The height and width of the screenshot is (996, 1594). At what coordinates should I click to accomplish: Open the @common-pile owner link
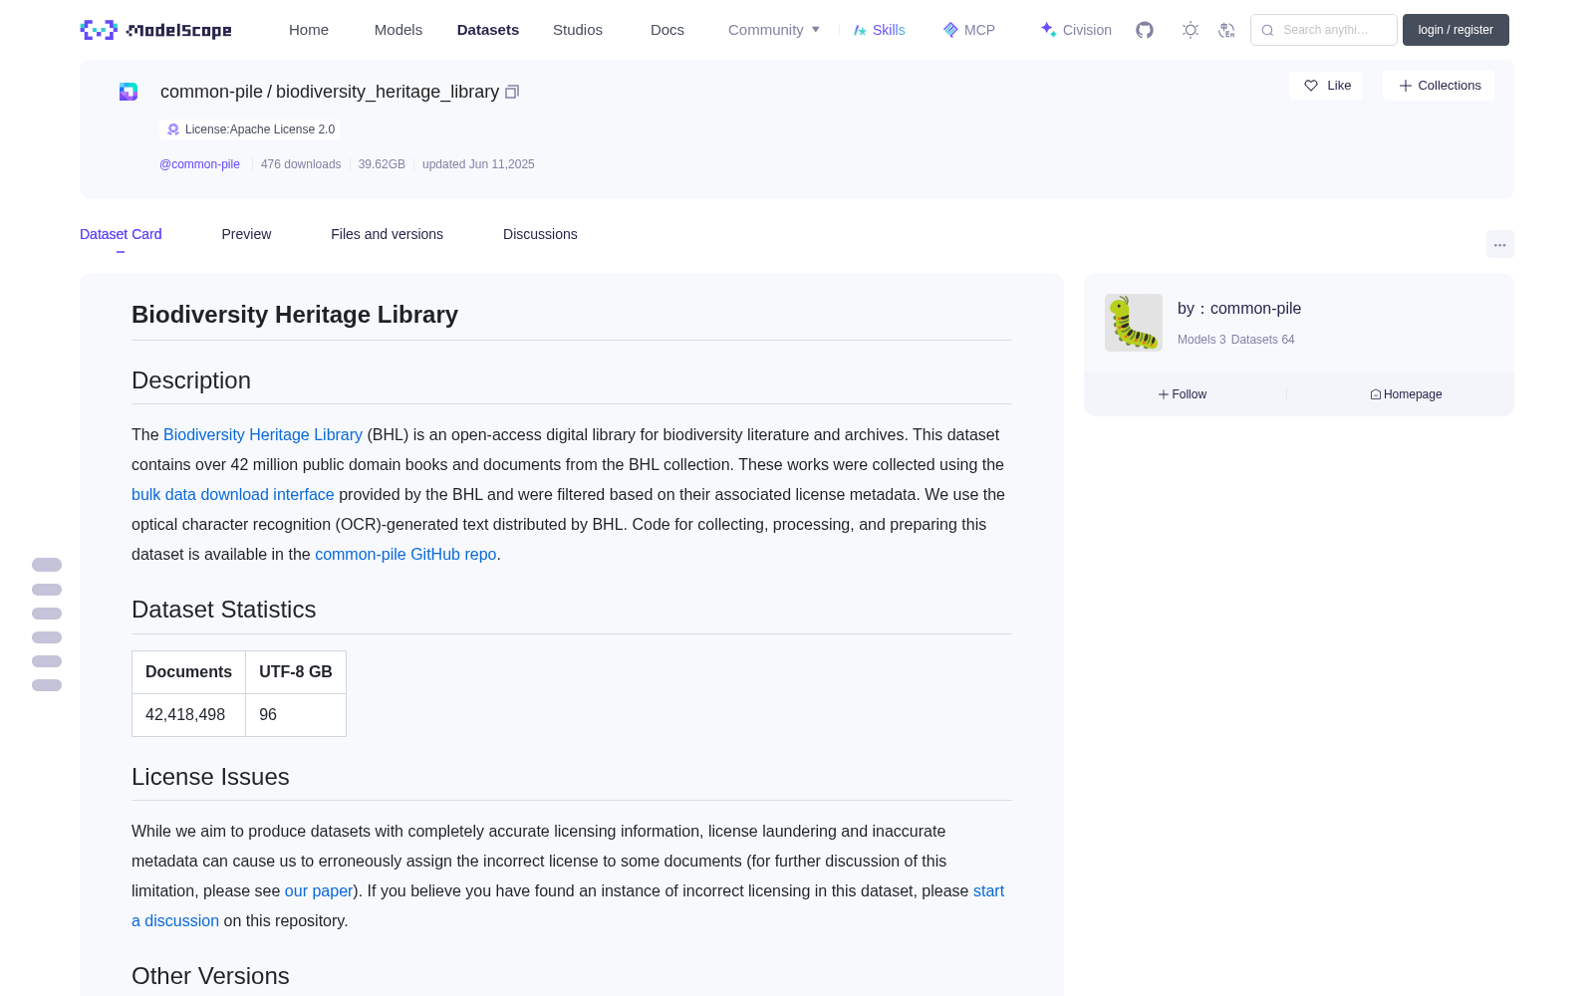pyautogui.click(x=199, y=164)
